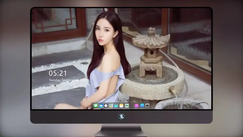Image resolution: width=243 pixels, height=137 pixels.
Task: Open the yellow-green icon next to Clock
Action: pos(111,106)
